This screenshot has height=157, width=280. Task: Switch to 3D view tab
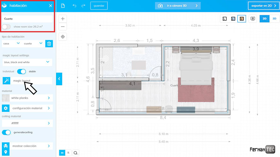pos(274,19)
